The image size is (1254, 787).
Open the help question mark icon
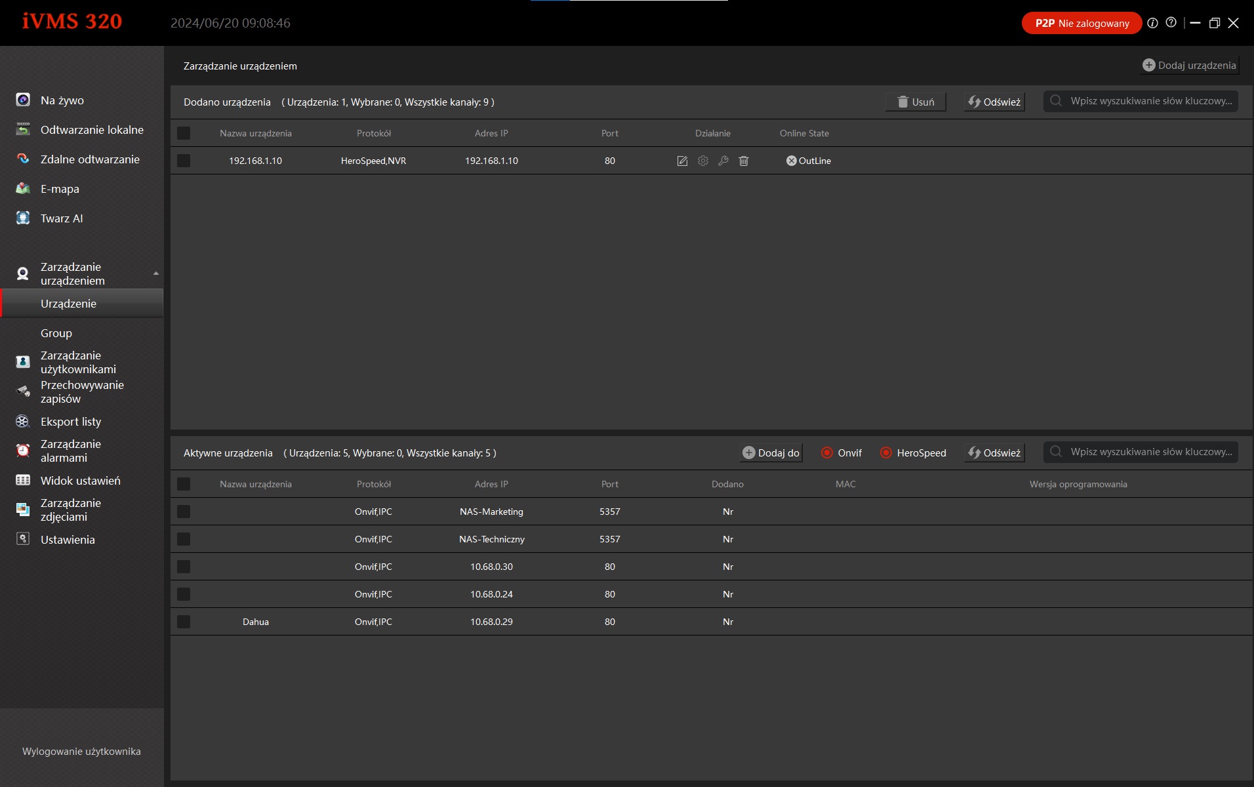(x=1171, y=23)
